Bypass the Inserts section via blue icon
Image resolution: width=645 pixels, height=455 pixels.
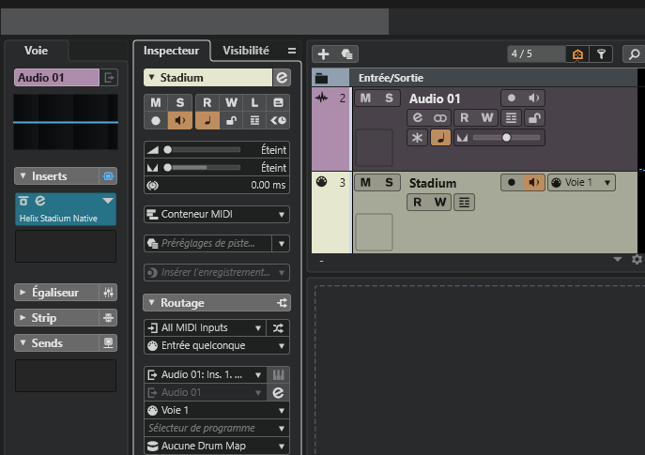[x=108, y=176]
